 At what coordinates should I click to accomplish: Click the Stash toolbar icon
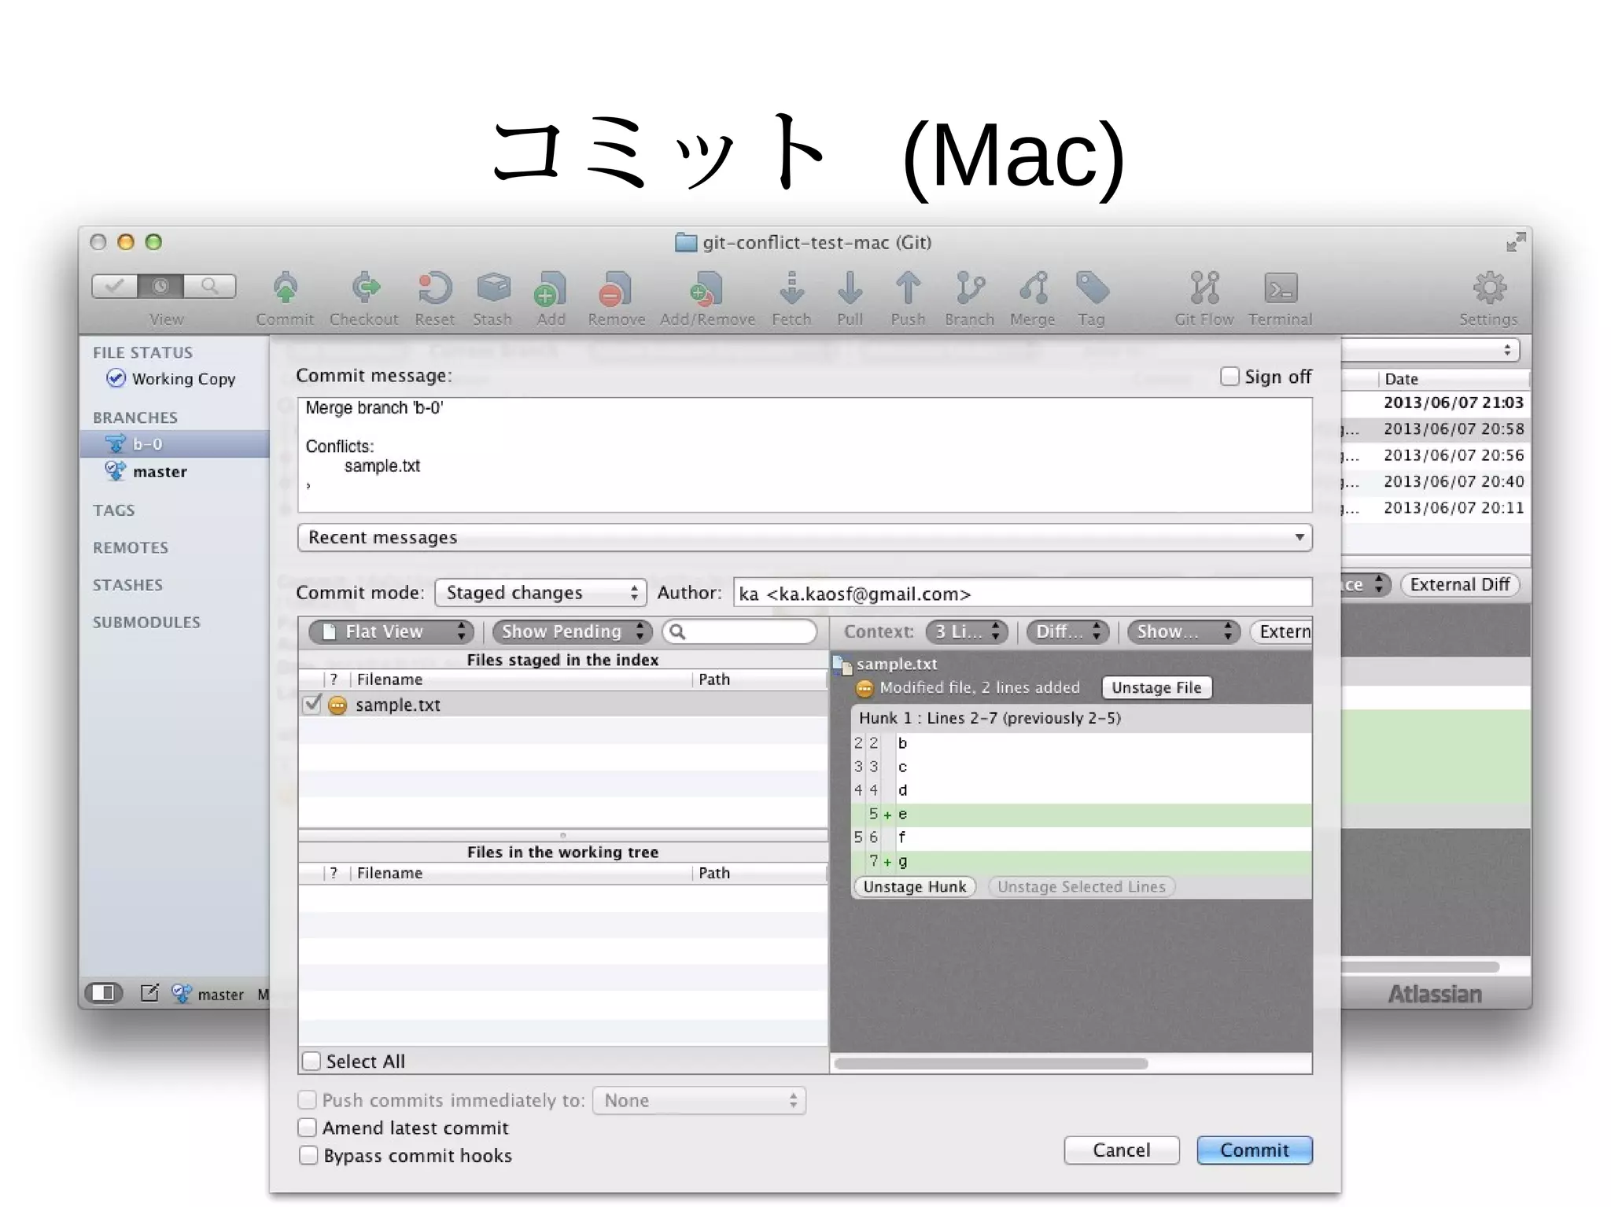(x=492, y=289)
